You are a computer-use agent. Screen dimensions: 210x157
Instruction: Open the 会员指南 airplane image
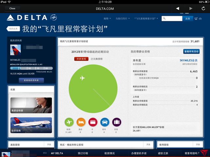[31, 125]
